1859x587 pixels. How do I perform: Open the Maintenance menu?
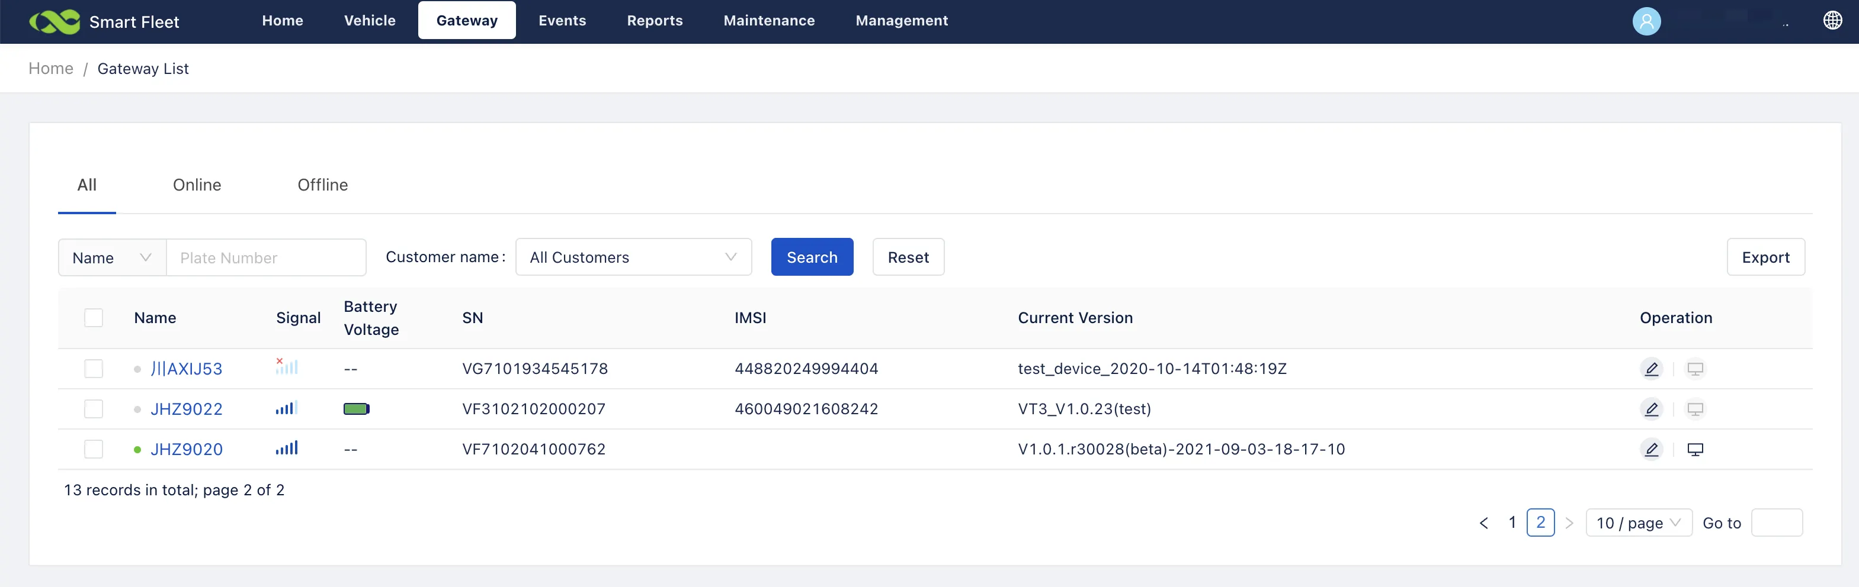pos(770,20)
